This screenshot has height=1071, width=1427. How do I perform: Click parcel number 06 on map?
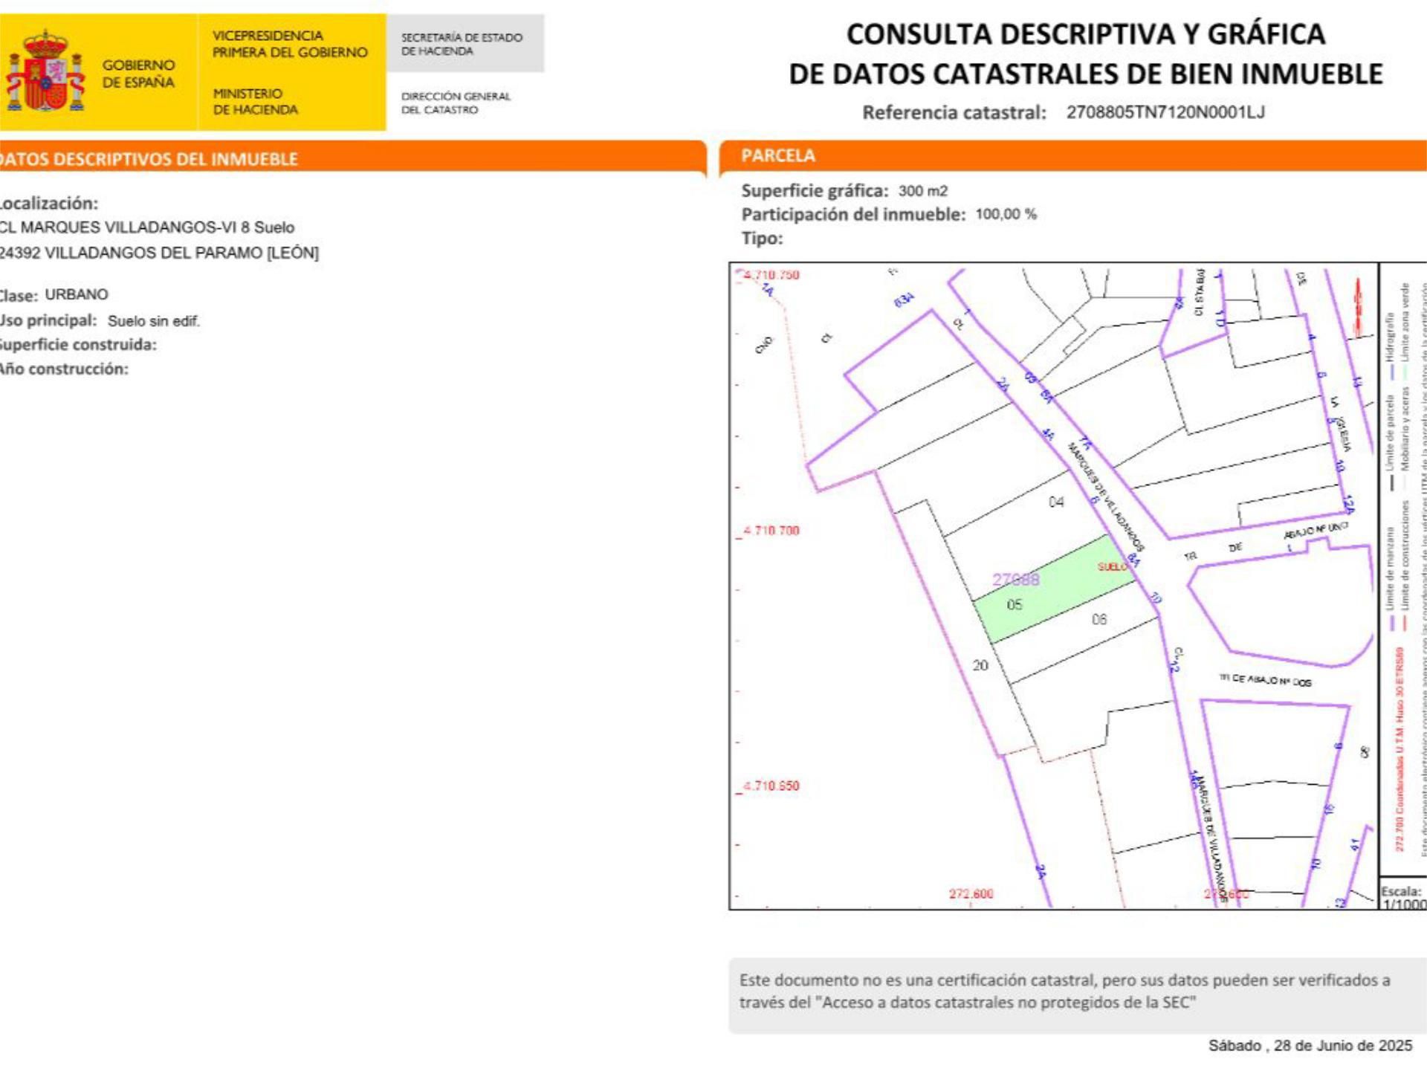click(x=1099, y=619)
